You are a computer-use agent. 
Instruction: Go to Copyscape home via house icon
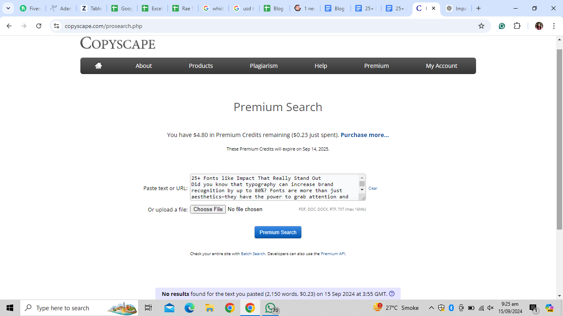(x=98, y=66)
